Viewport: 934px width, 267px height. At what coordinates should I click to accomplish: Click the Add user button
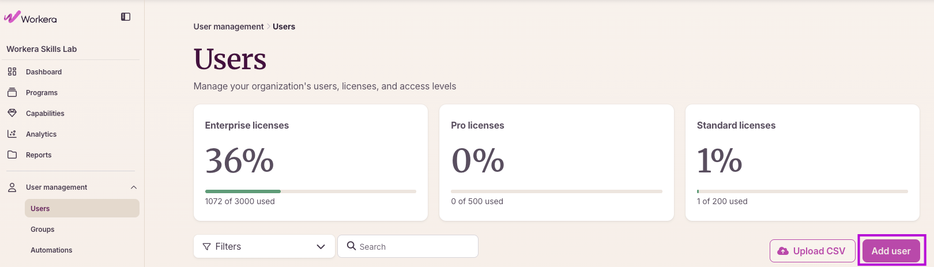[x=891, y=251]
